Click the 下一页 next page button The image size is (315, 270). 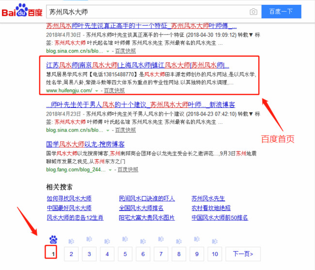243,253
